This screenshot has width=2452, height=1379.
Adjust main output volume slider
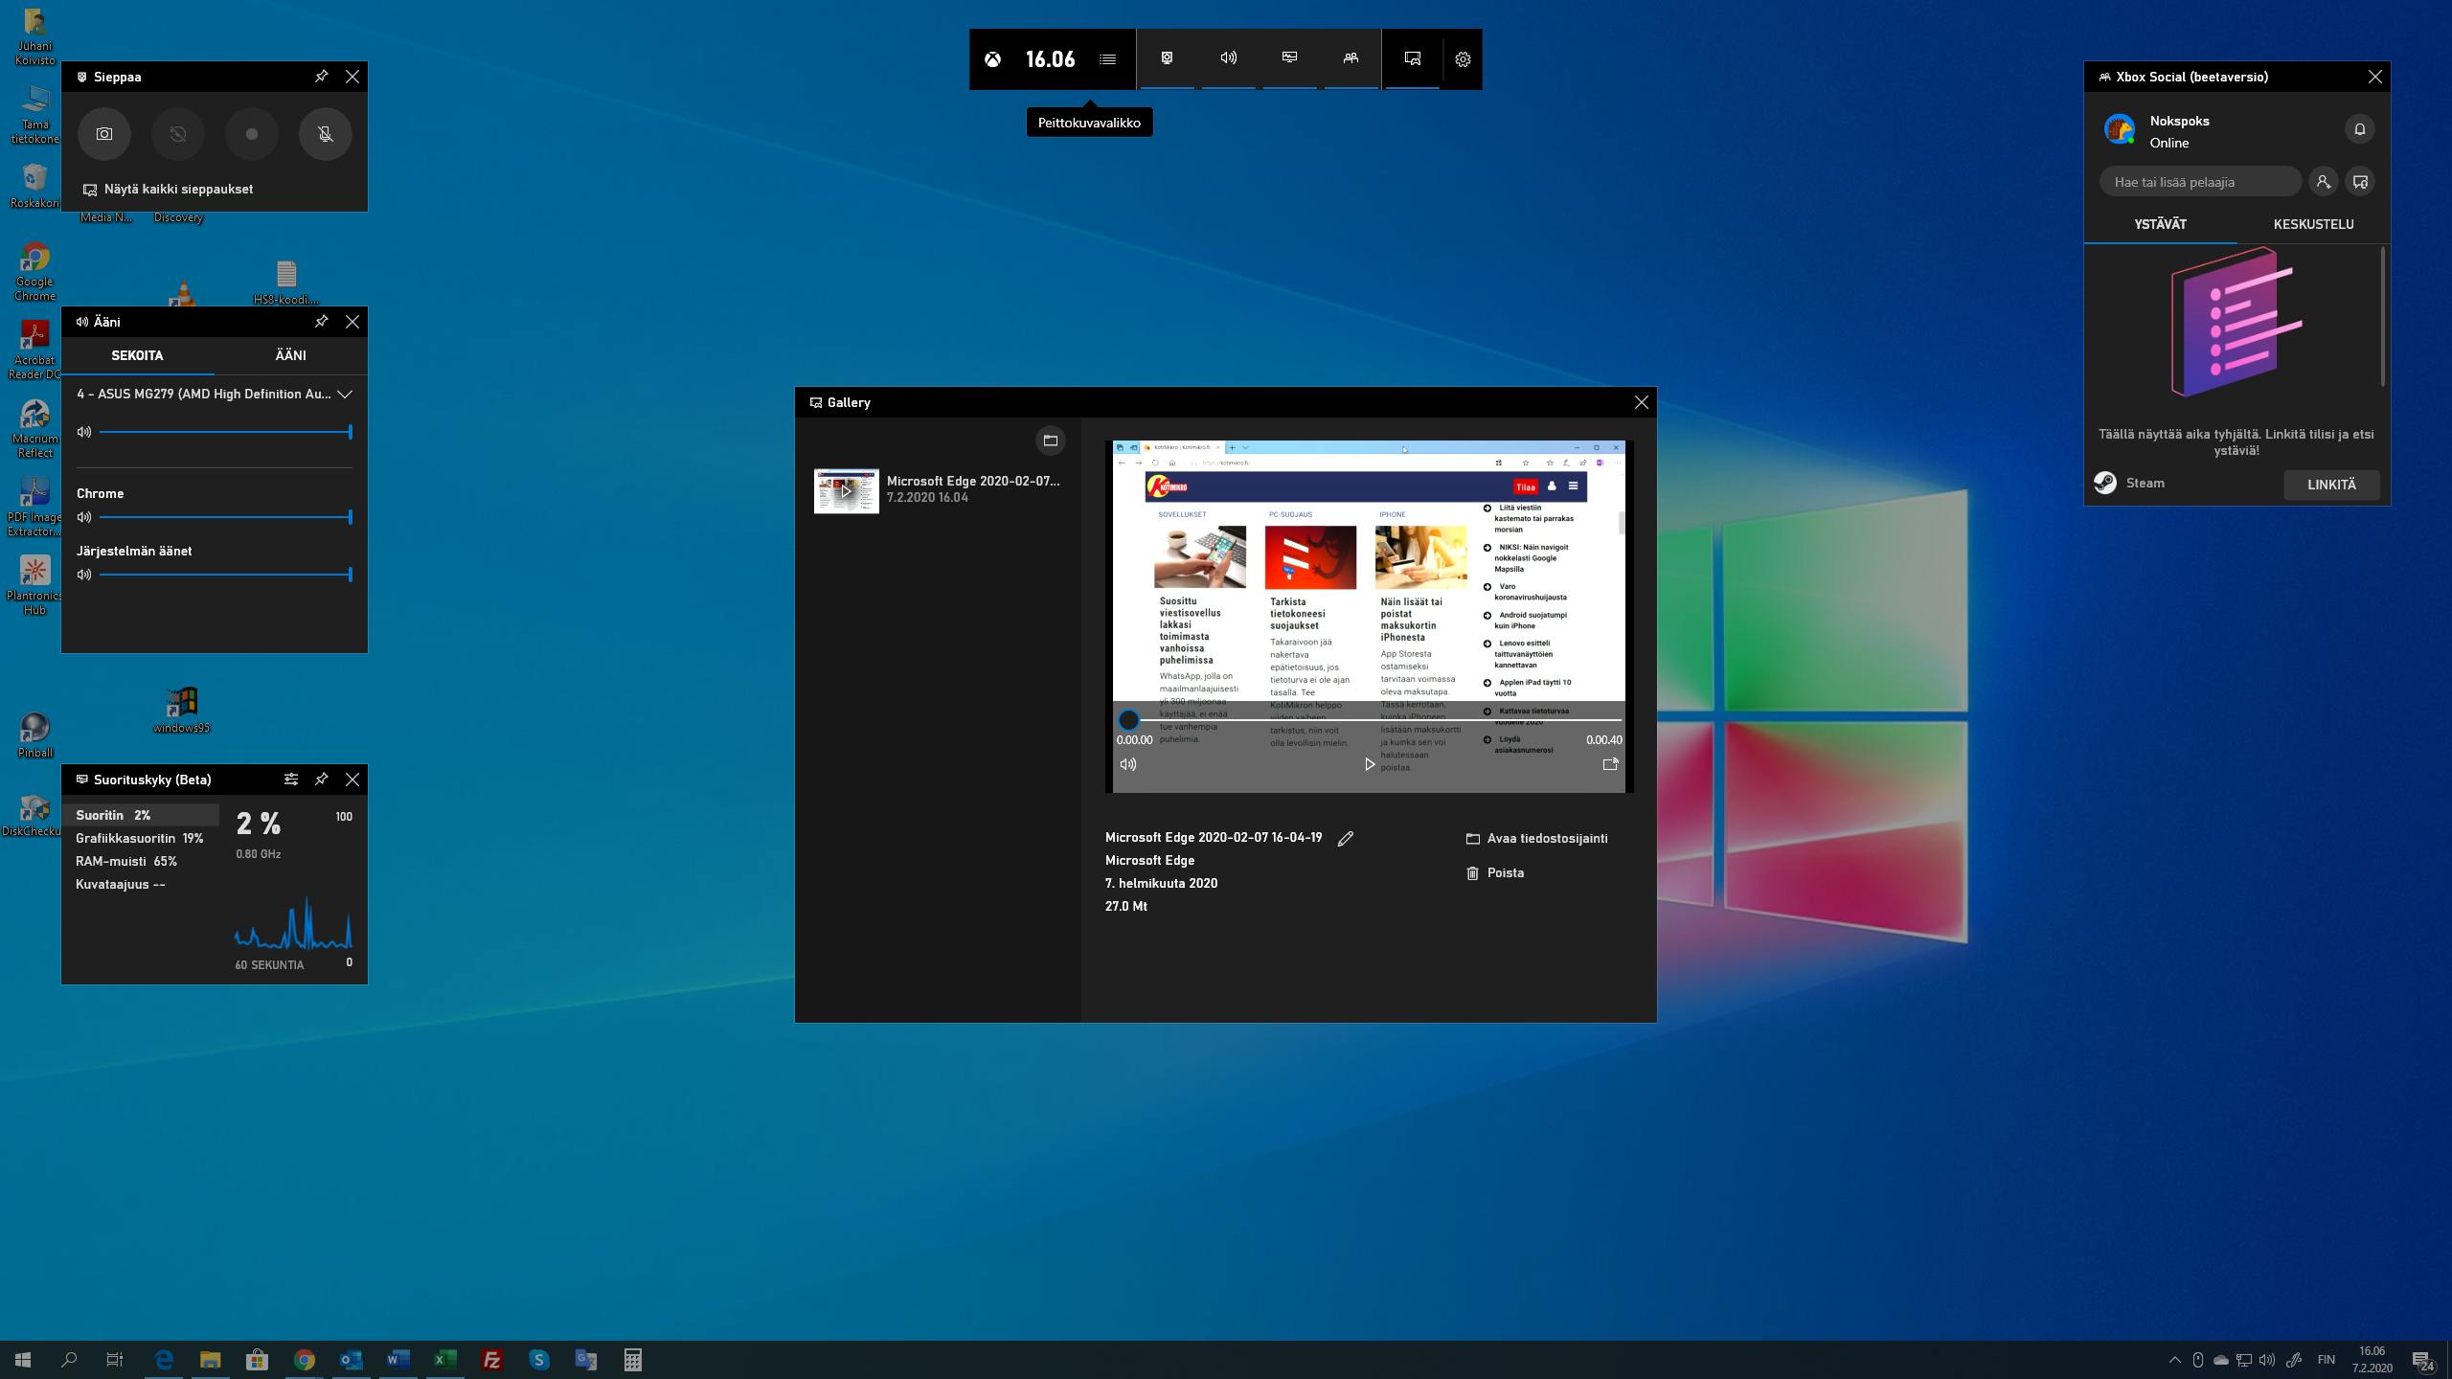[226, 432]
